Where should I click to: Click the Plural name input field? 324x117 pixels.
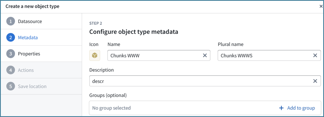[x=269, y=55]
